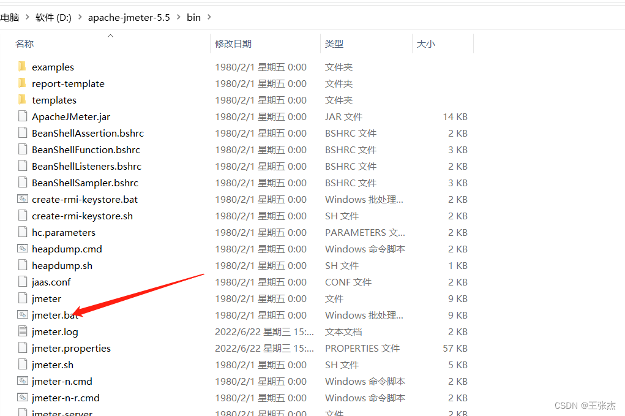Select the file name heapdump.cmd
The height and width of the screenshot is (416, 625).
67,249
